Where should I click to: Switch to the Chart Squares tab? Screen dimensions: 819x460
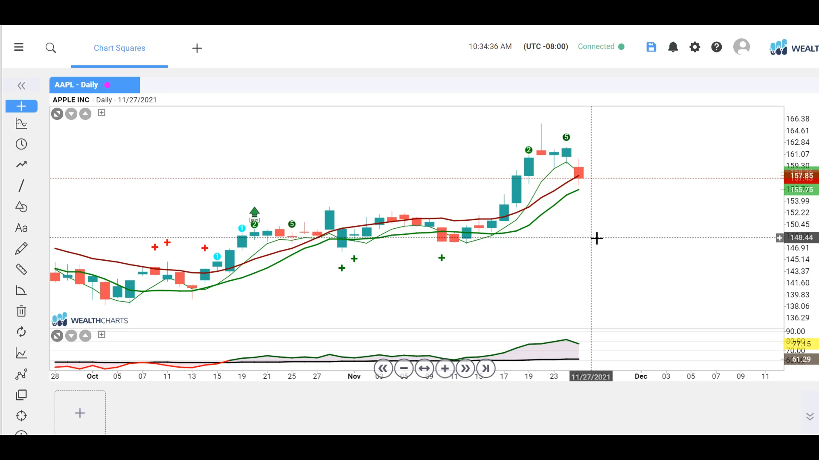point(119,48)
